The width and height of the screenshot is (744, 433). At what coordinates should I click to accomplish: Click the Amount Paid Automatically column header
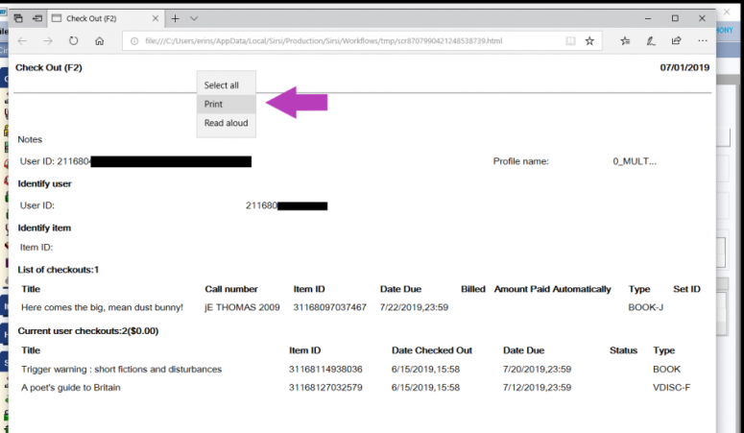pyautogui.click(x=552, y=289)
